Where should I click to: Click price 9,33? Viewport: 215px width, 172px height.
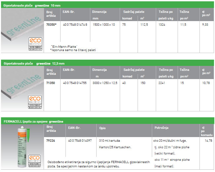(205, 25)
